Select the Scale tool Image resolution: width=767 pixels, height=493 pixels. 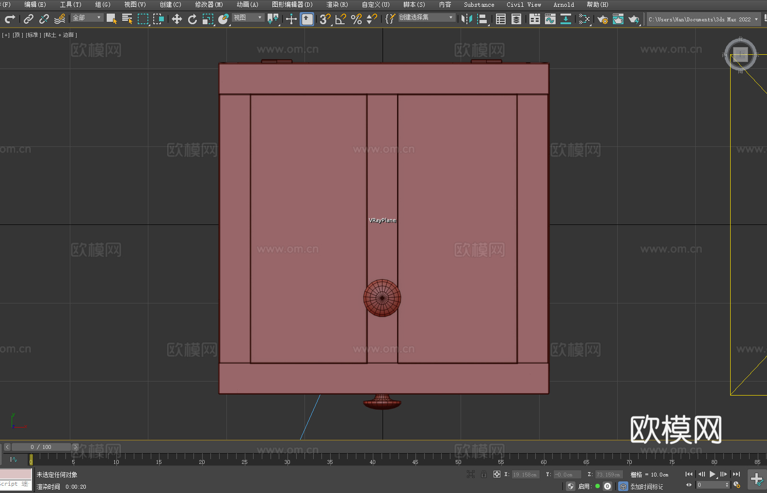[x=208, y=19]
